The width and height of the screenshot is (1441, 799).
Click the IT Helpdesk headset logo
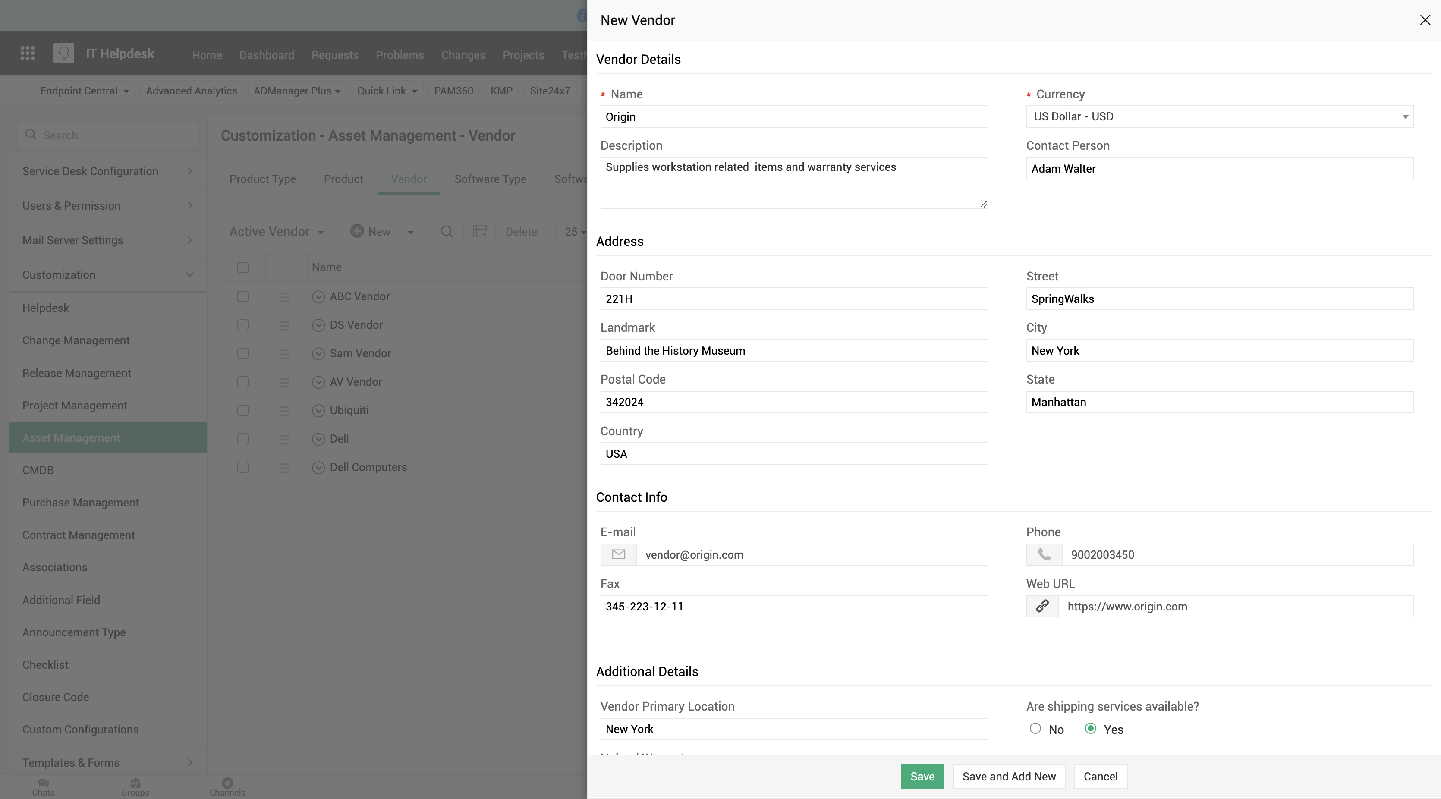click(x=64, y=53)
